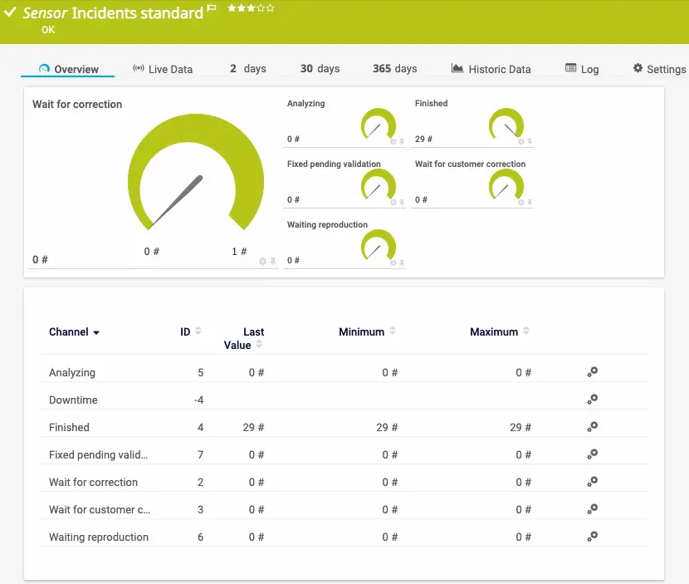Sort by Maximum column sort arrows

[x=525, y=331]
